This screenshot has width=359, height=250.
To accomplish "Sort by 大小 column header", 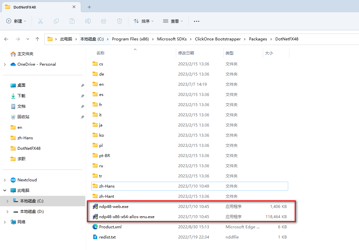I will pos(269,53).
